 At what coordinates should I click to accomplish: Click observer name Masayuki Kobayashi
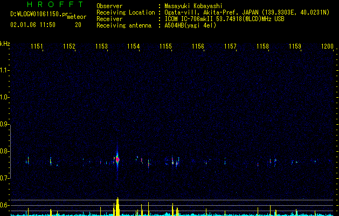(193, 6)
